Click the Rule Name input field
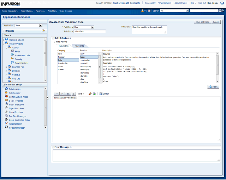Viewport: 226px width, 180px height. pyautogui.click(x=90, y=31)
